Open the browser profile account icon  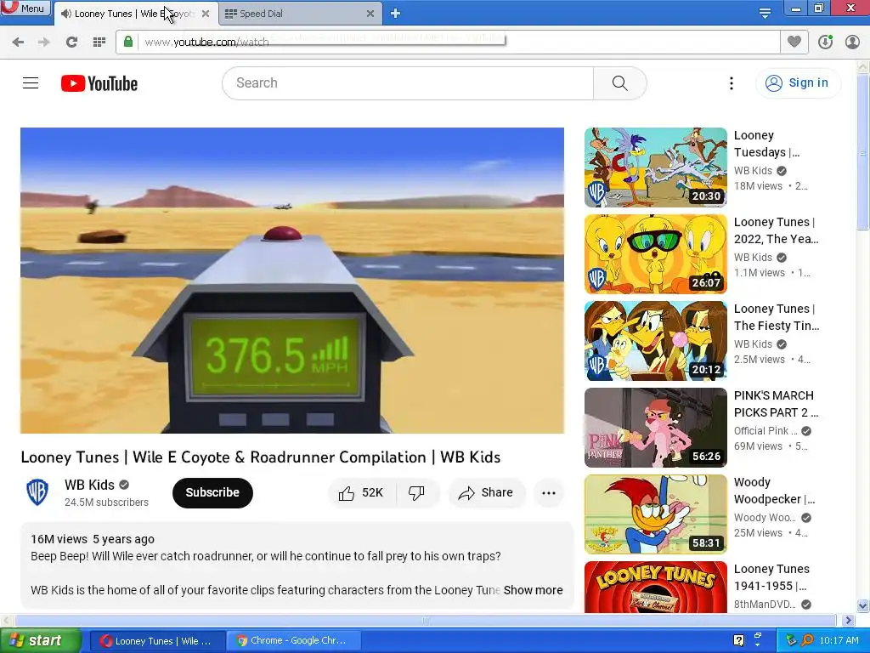tap(852, 43)
